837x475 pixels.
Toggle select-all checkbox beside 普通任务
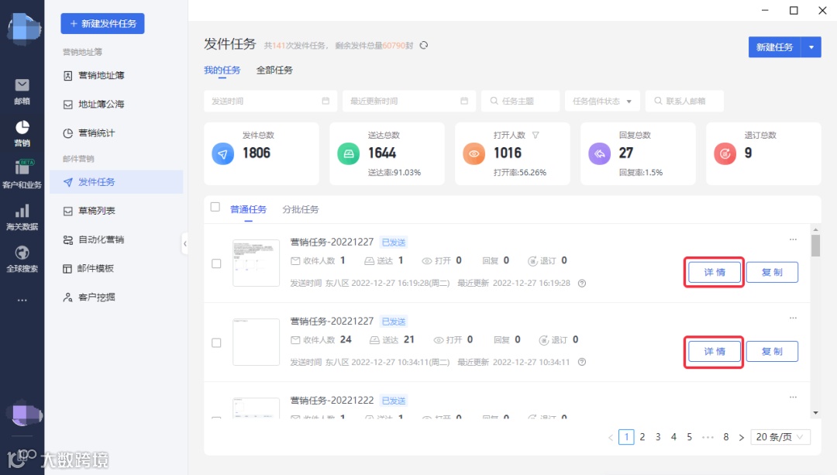pyautogui.click(x=215, y=207)
